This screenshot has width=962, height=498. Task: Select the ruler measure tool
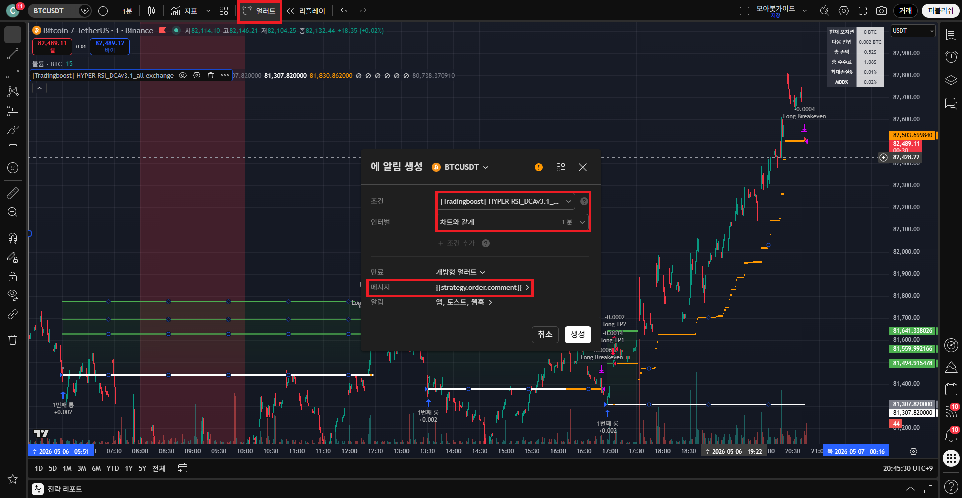13,193
